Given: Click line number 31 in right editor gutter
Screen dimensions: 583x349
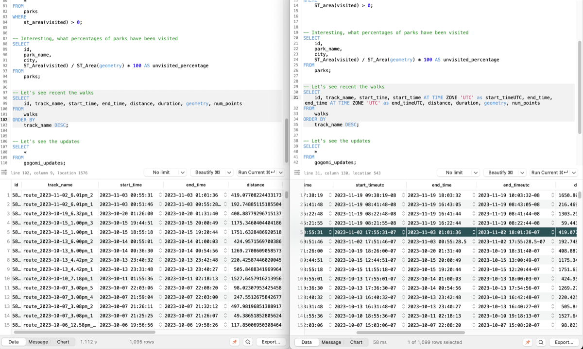Looking at the screenshot, I should (296, 97).
